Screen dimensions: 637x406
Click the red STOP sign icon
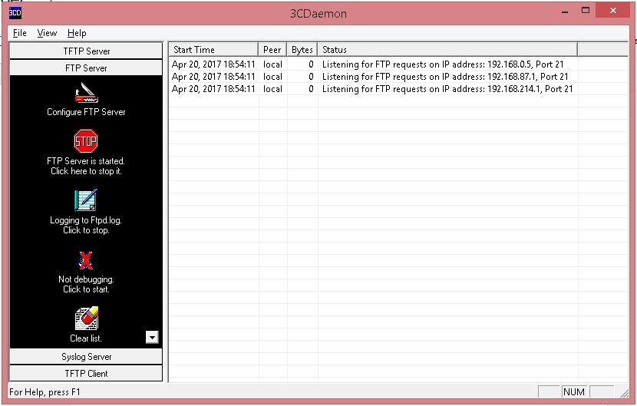86,141
